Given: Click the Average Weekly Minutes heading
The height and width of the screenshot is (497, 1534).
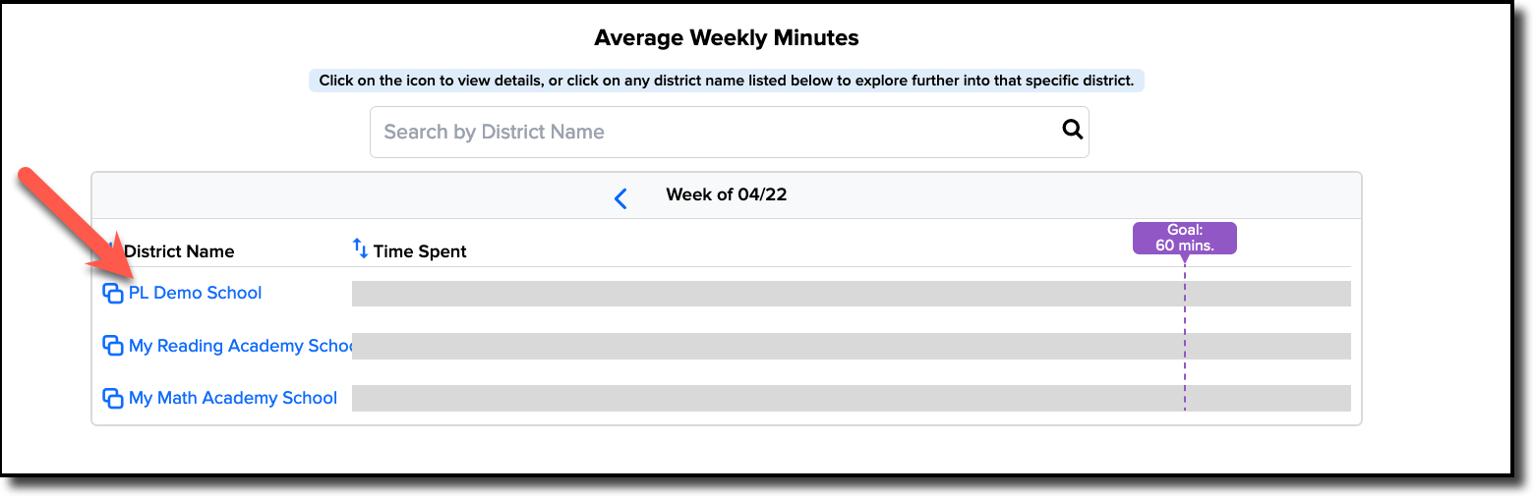Looking at the screenshot, I should pos(727,38).
